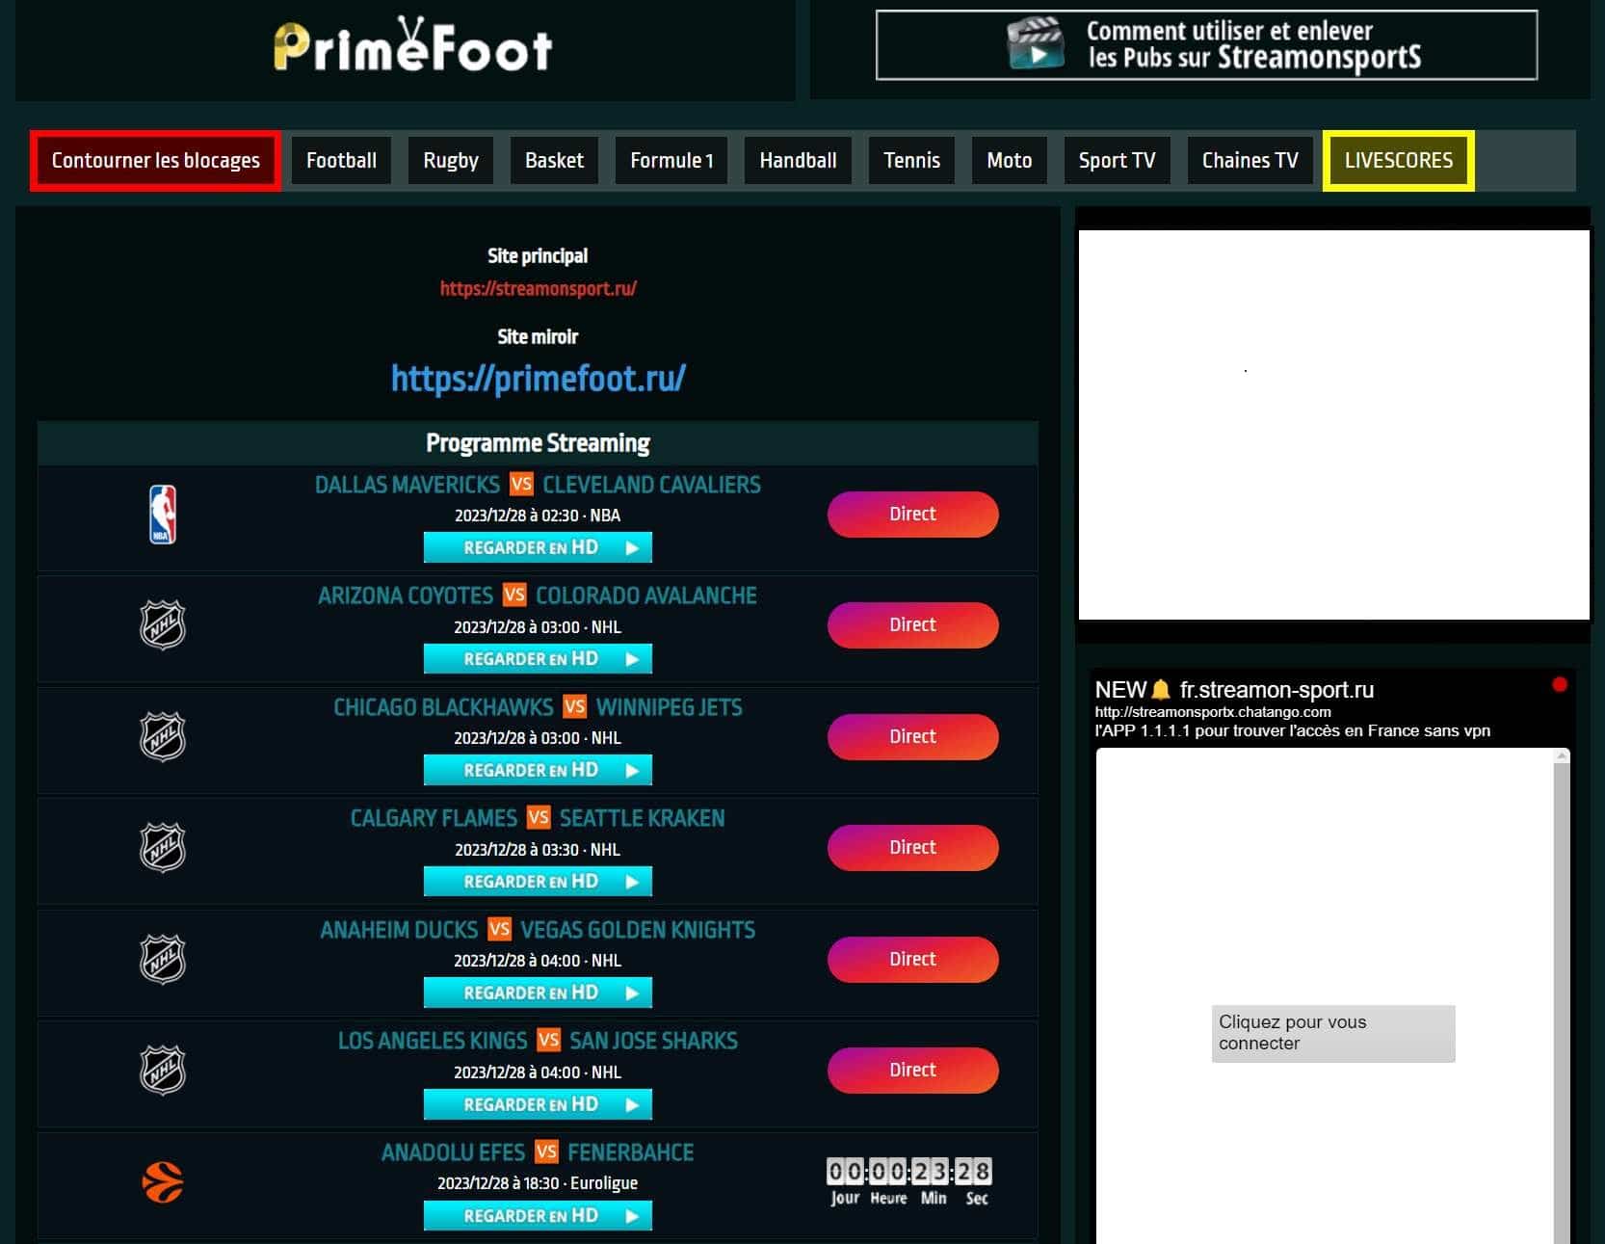Click Regarder en HD for Calgary Flames game
Image resolution: width=1605 pixels, height=1244 pixels.
tap(538, 882)
